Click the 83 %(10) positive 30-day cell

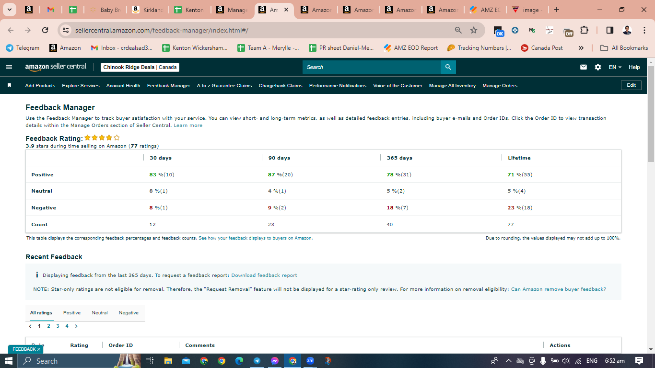coord(162,175)
